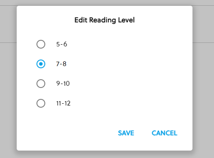Click the selected 7-8 radio button
Screen dimensions: 214x158
tap(41, 64)
